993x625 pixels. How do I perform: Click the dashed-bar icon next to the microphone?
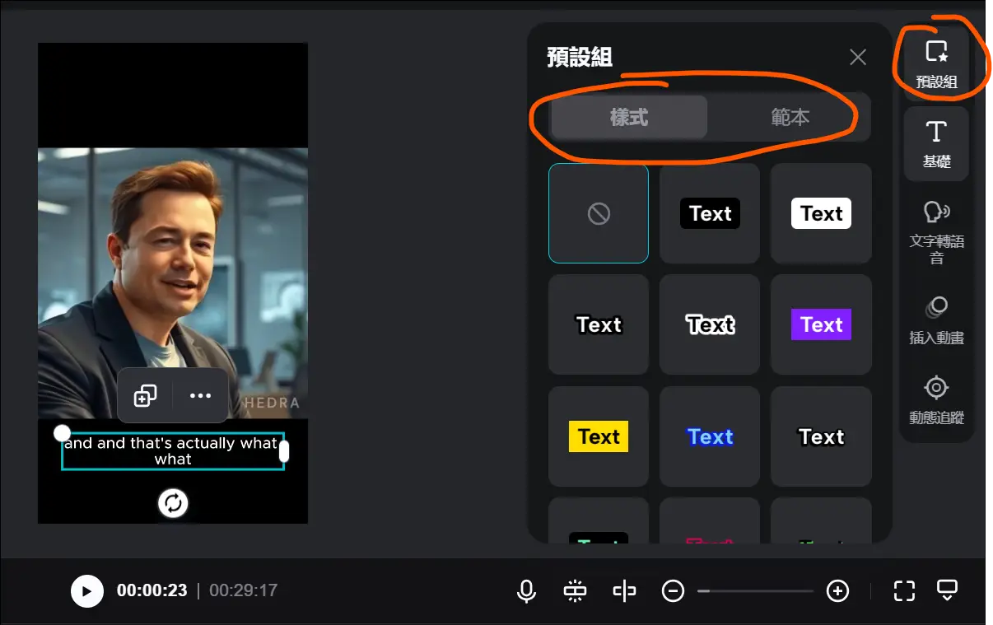[575, 590]
